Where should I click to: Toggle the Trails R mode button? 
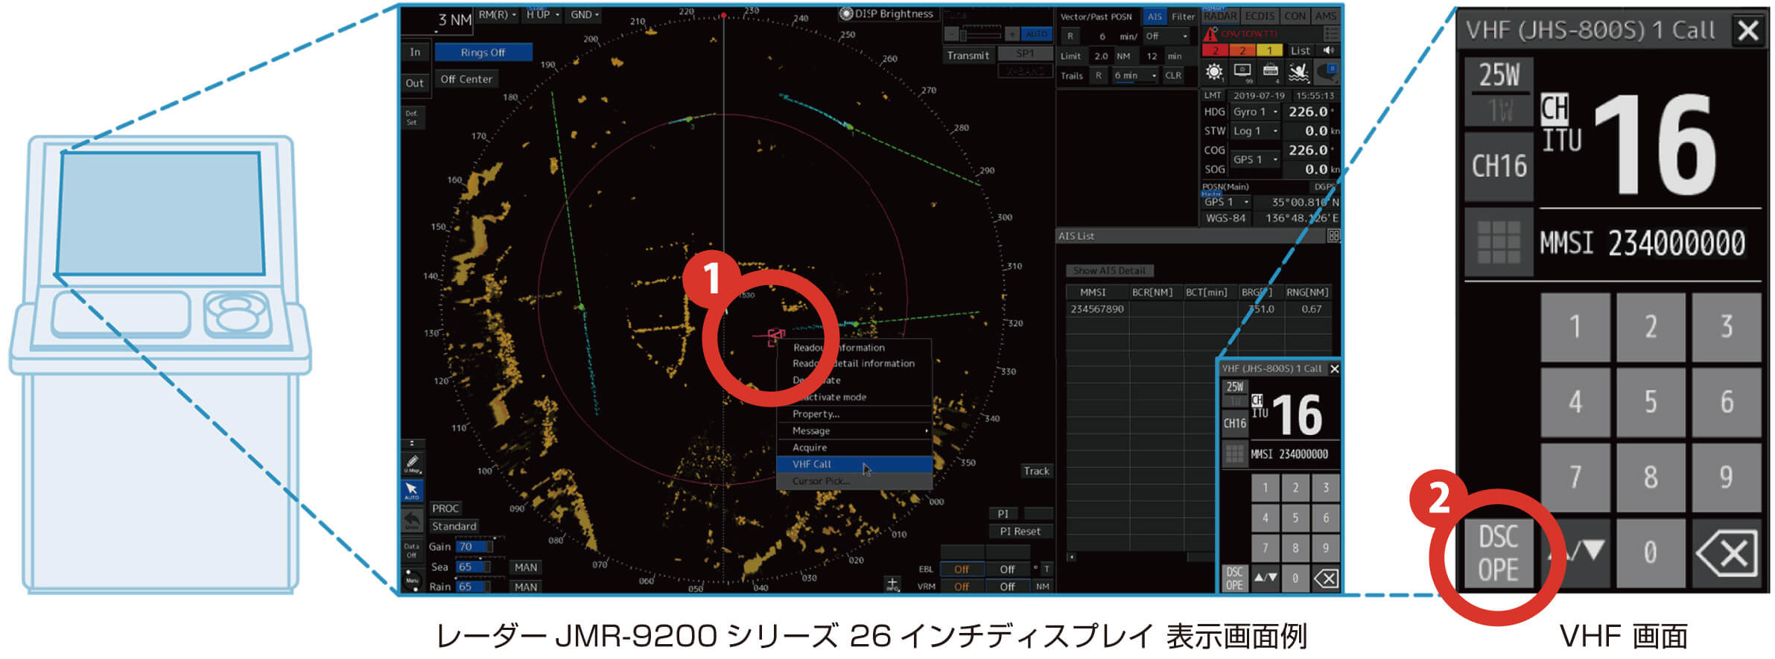click(1098, 75)
